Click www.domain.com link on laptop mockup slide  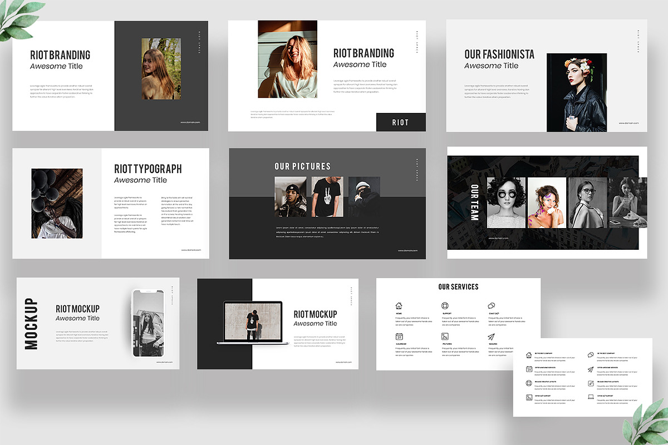coord(344,363)
